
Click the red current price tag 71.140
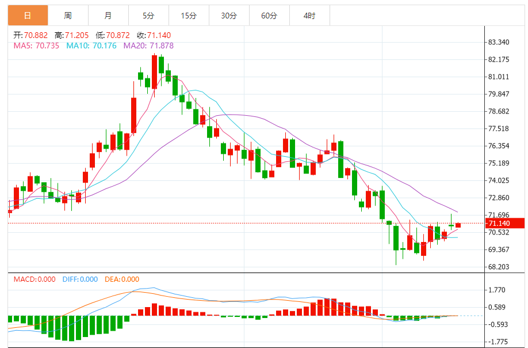click(x=505, y=223)
